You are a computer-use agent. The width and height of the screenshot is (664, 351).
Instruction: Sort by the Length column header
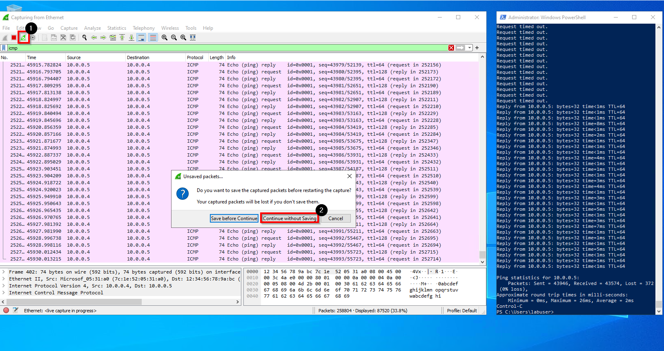[x=217, y=57]
